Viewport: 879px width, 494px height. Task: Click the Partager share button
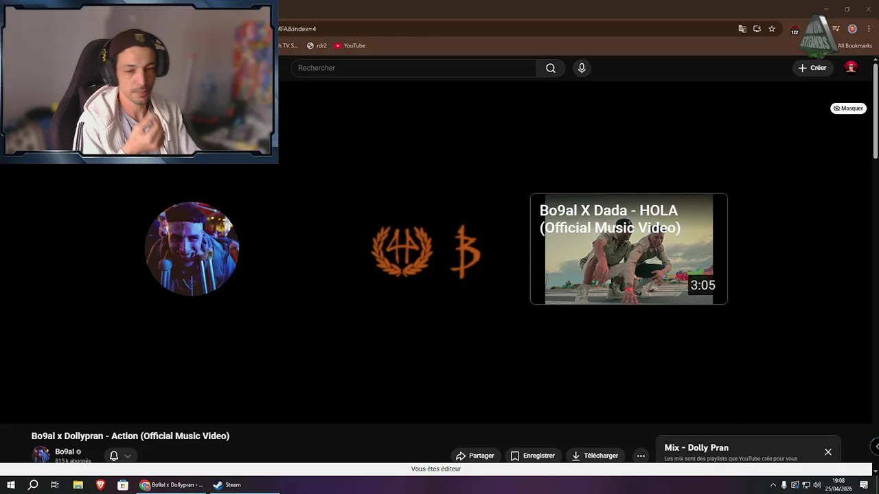[x=475, y=456]
